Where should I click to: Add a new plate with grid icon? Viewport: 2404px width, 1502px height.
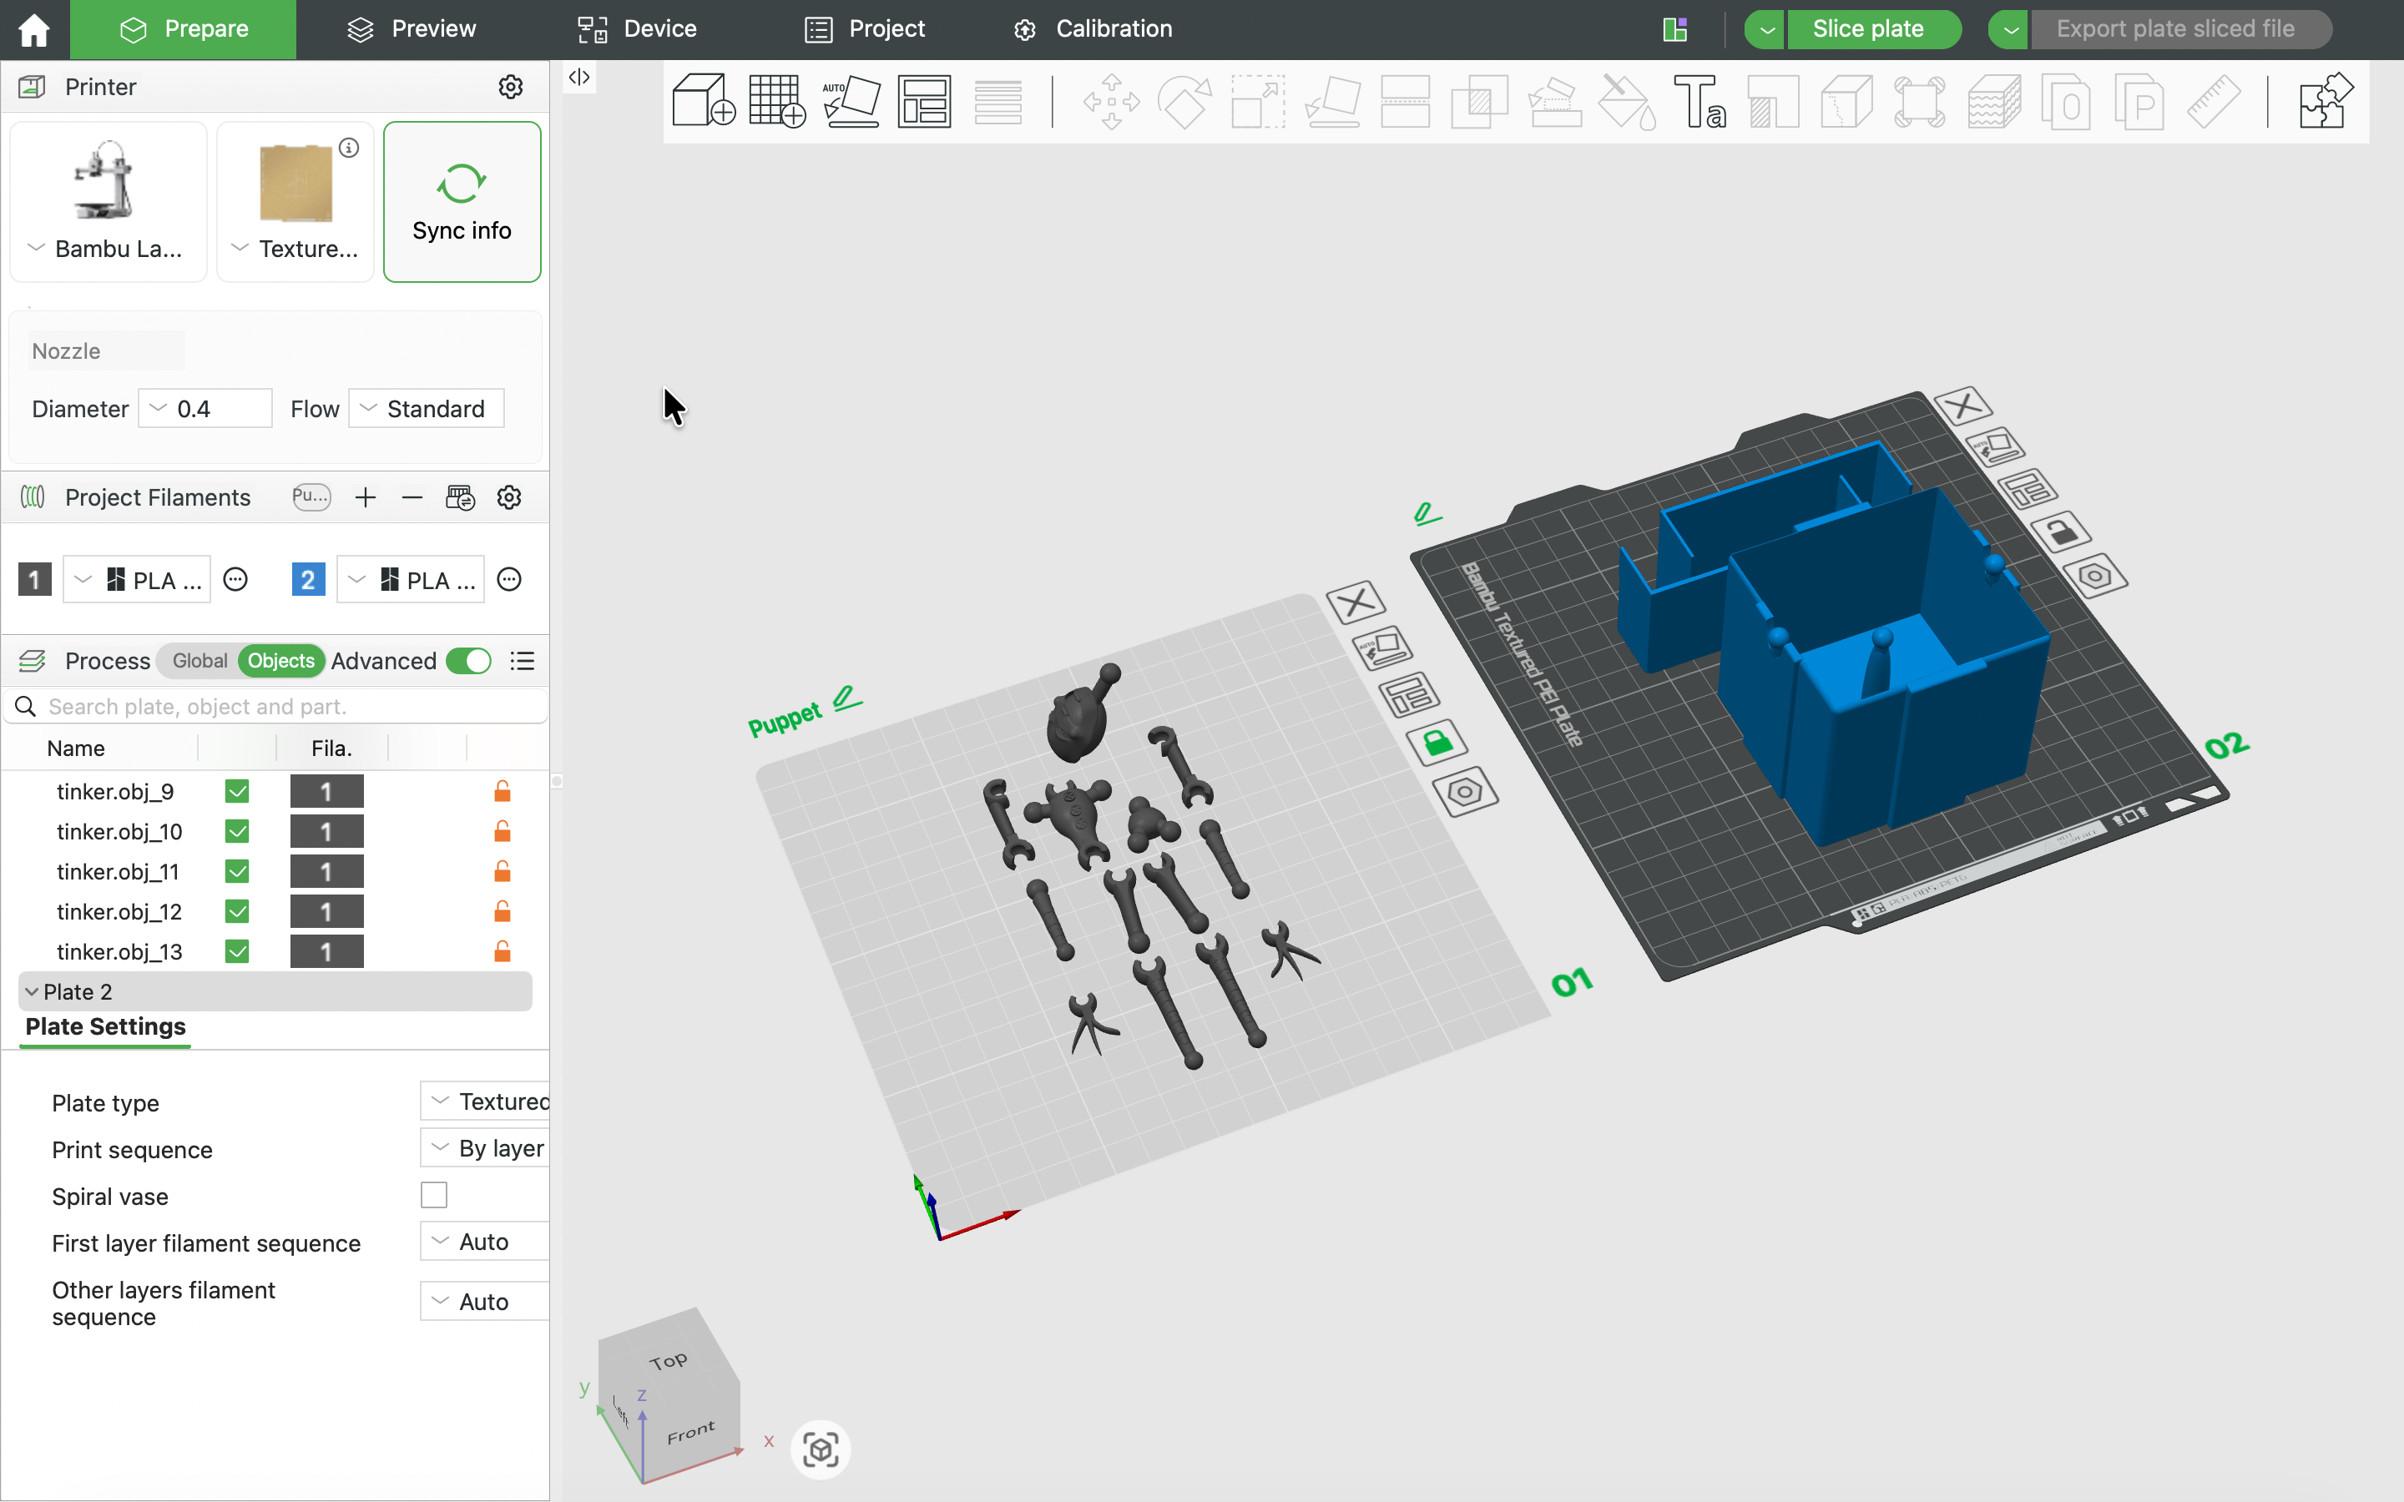click(777, 100)
